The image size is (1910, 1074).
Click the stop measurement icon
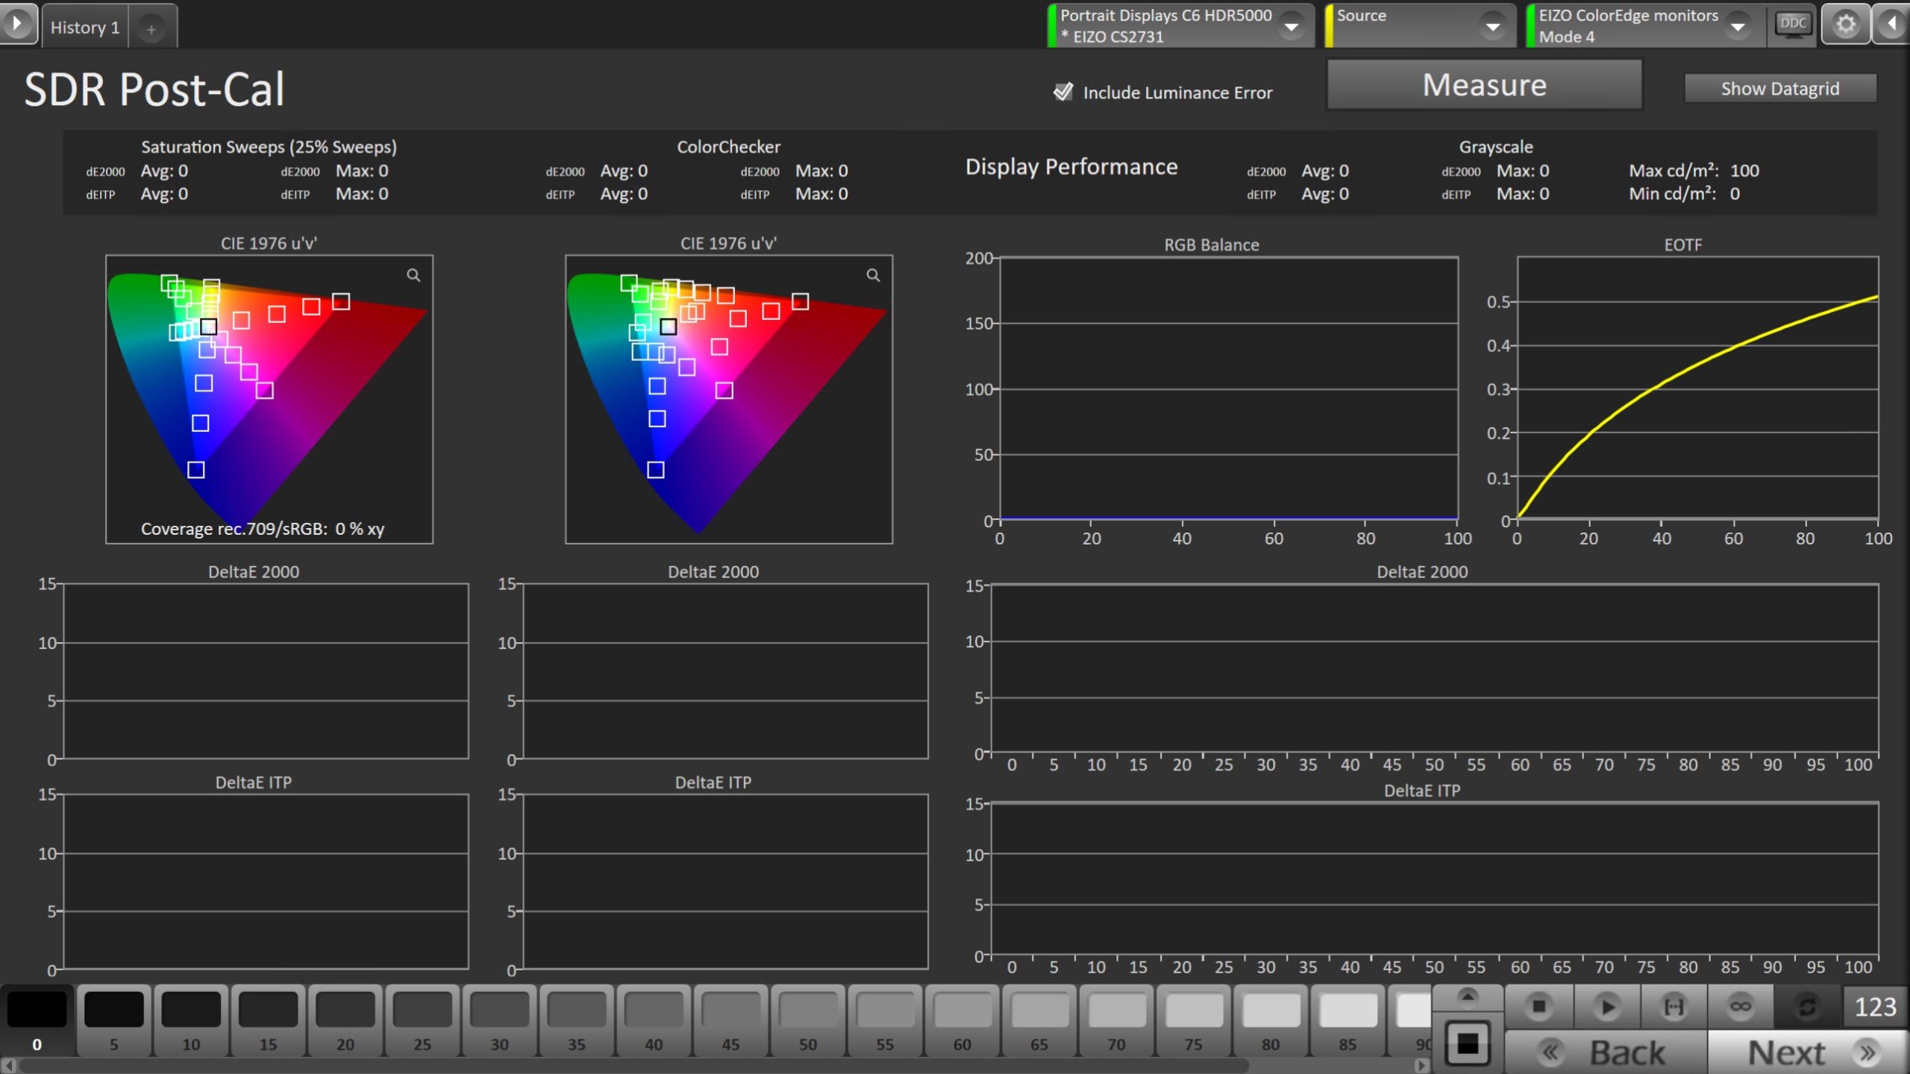[x=1538, y=1006]
